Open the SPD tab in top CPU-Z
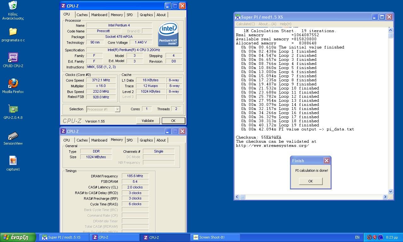 (130, 15)
